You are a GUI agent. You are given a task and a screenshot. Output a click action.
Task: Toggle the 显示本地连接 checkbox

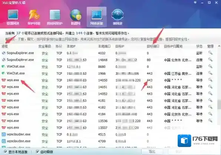point(5,152)
